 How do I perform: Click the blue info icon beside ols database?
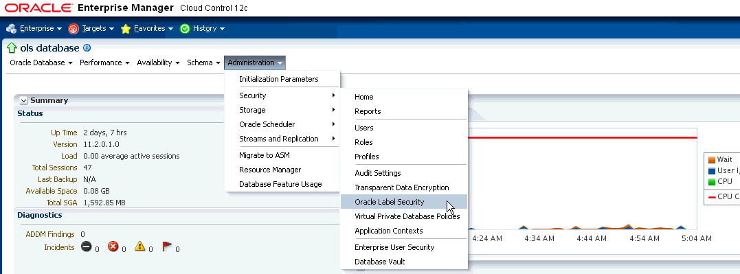pyautogui.click(x=87, y=47)
